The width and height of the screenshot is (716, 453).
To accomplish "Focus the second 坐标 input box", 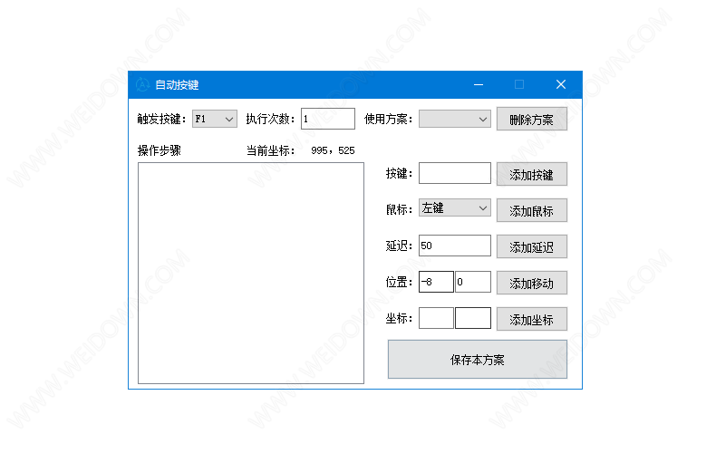I will tap(472, 318).
